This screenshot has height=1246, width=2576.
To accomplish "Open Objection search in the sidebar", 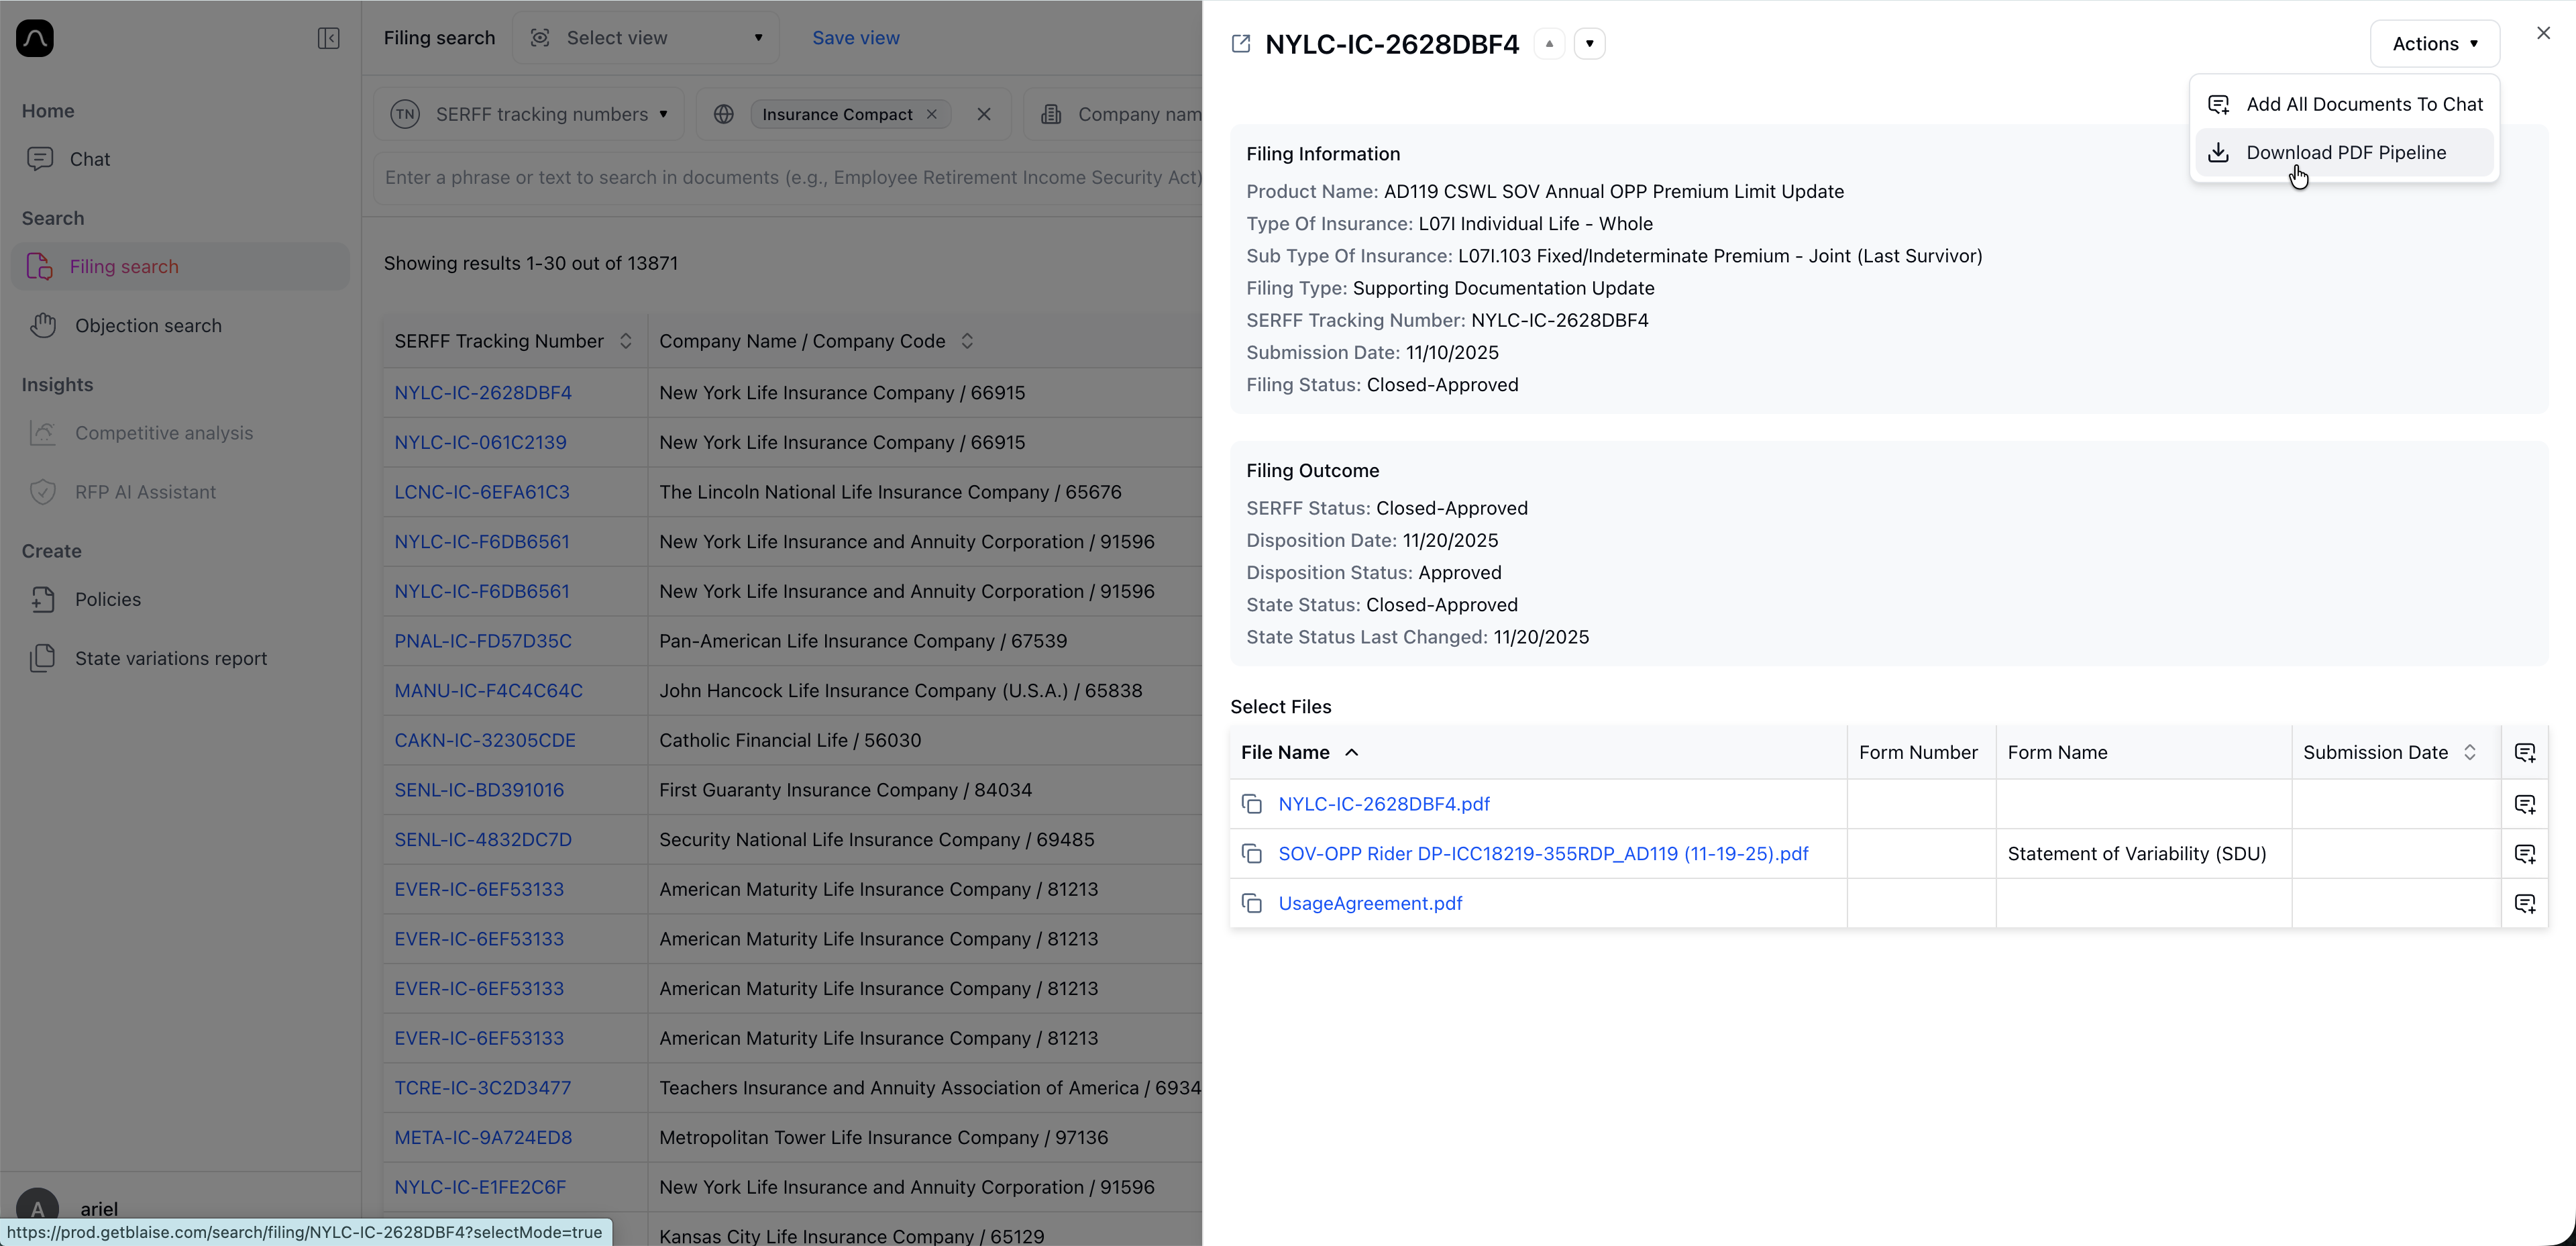I will [x=148, y=325].
